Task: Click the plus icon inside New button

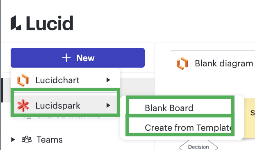Action: (66, 58)
